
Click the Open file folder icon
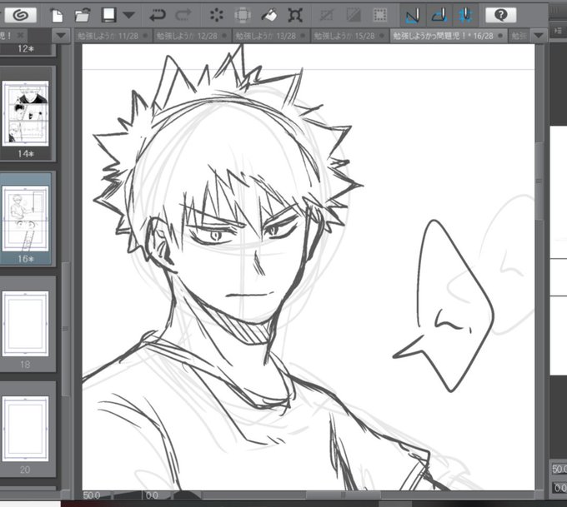83,16
